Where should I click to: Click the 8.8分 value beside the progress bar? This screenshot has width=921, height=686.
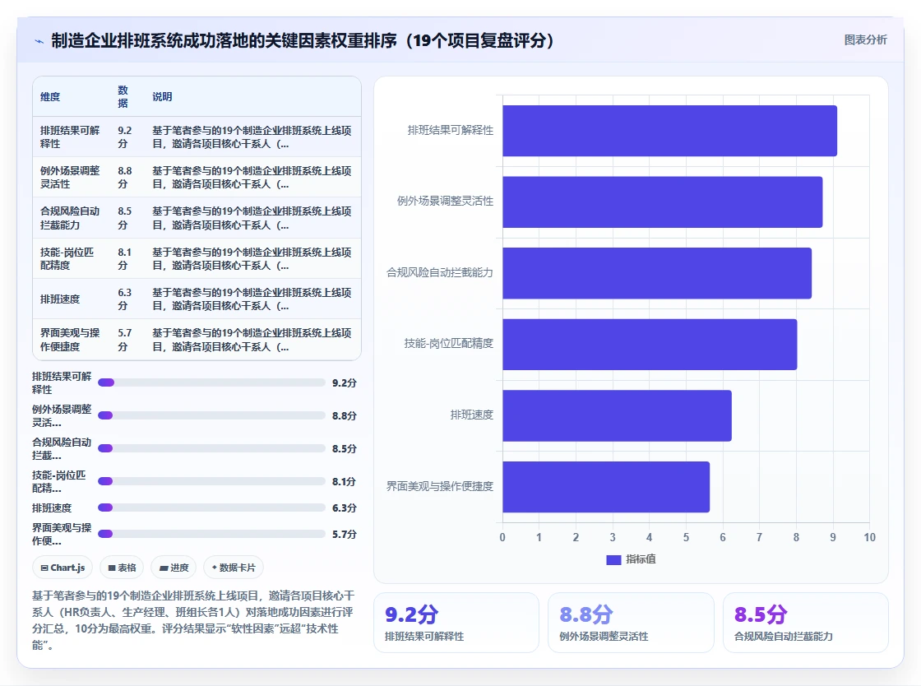(345, 416)
